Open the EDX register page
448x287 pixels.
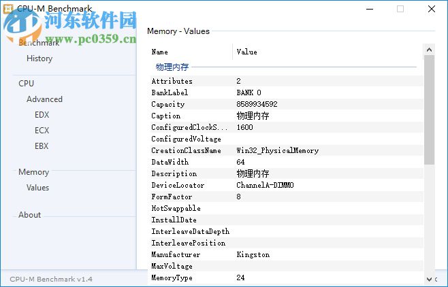pyautogui.click(x=42, y=115)
